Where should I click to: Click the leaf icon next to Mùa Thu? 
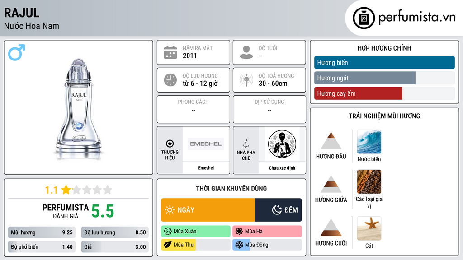[168, 245]
